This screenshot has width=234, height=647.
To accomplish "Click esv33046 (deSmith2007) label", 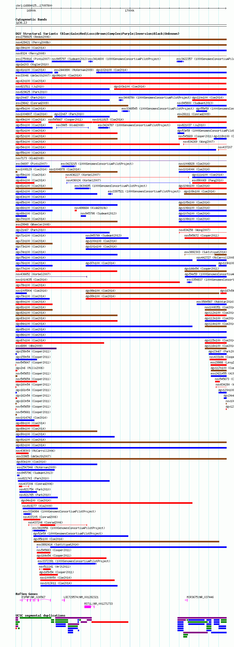I will pos(33,75).
